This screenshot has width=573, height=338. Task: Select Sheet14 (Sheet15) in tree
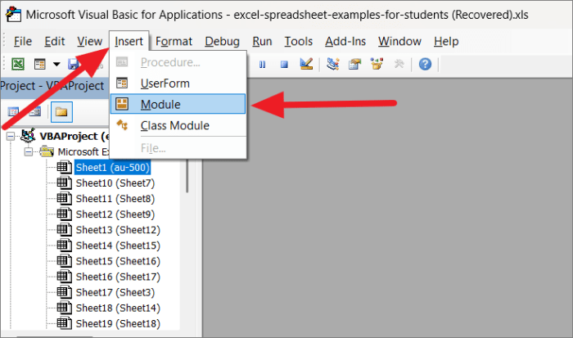click(x=118, y=246)
